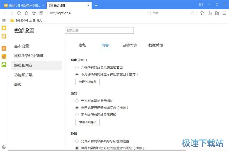Viewport: 229px width, 151px height.
Task: Focus the 搜索设置 search box
Action: click(99, 30)
